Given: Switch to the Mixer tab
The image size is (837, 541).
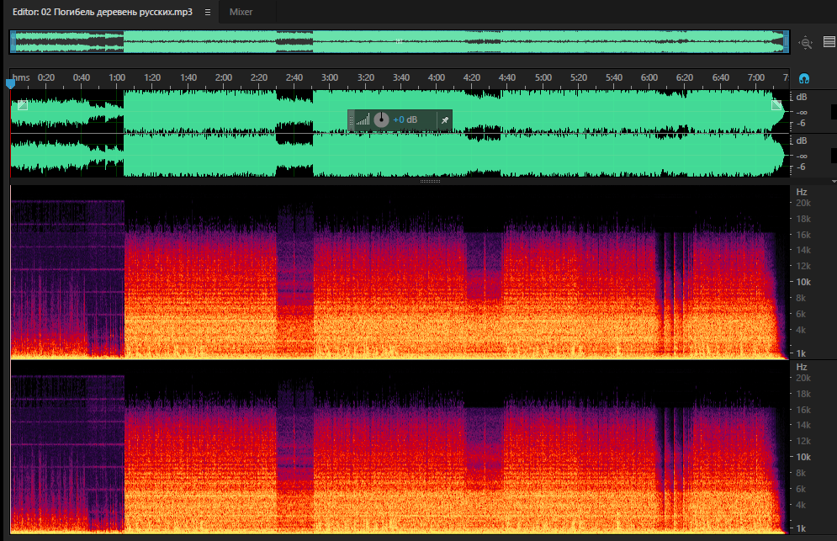Looking at the screenshot, I should [241, 12].
